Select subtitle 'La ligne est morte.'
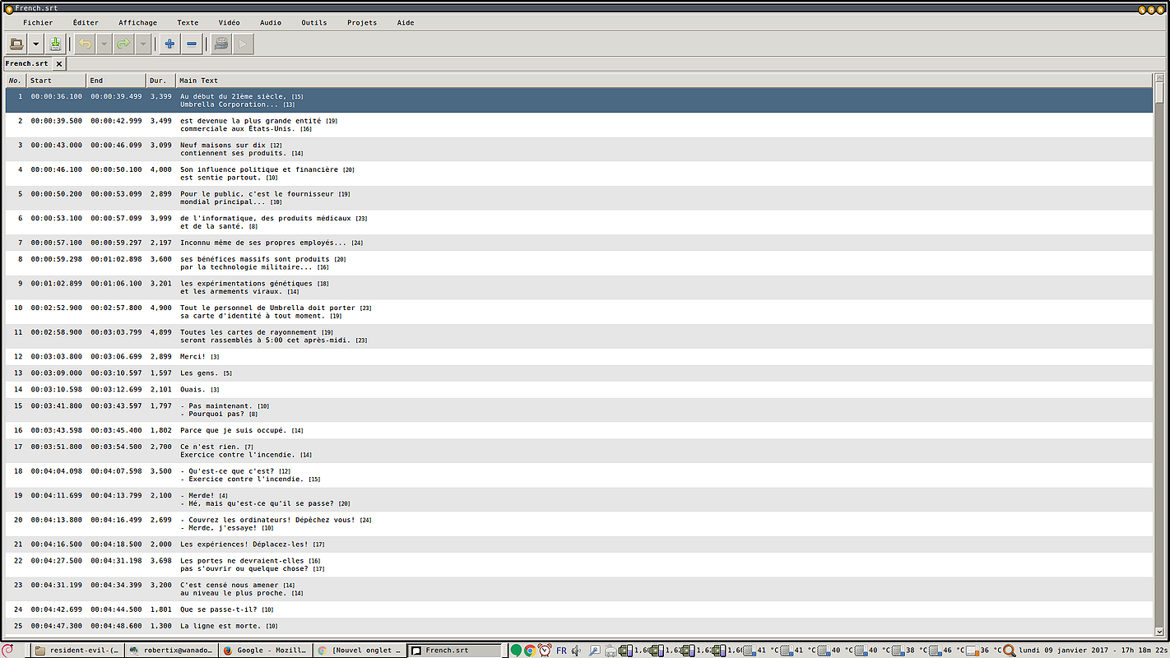Screen dimensions: 1170x658 [221, 626]
